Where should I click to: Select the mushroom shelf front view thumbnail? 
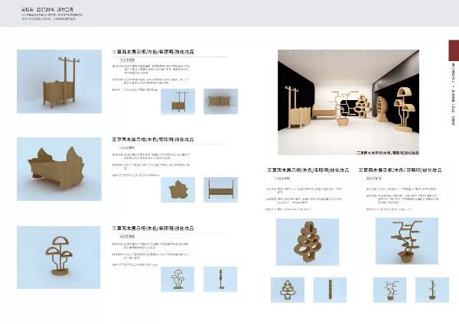(x=177, y=279)
